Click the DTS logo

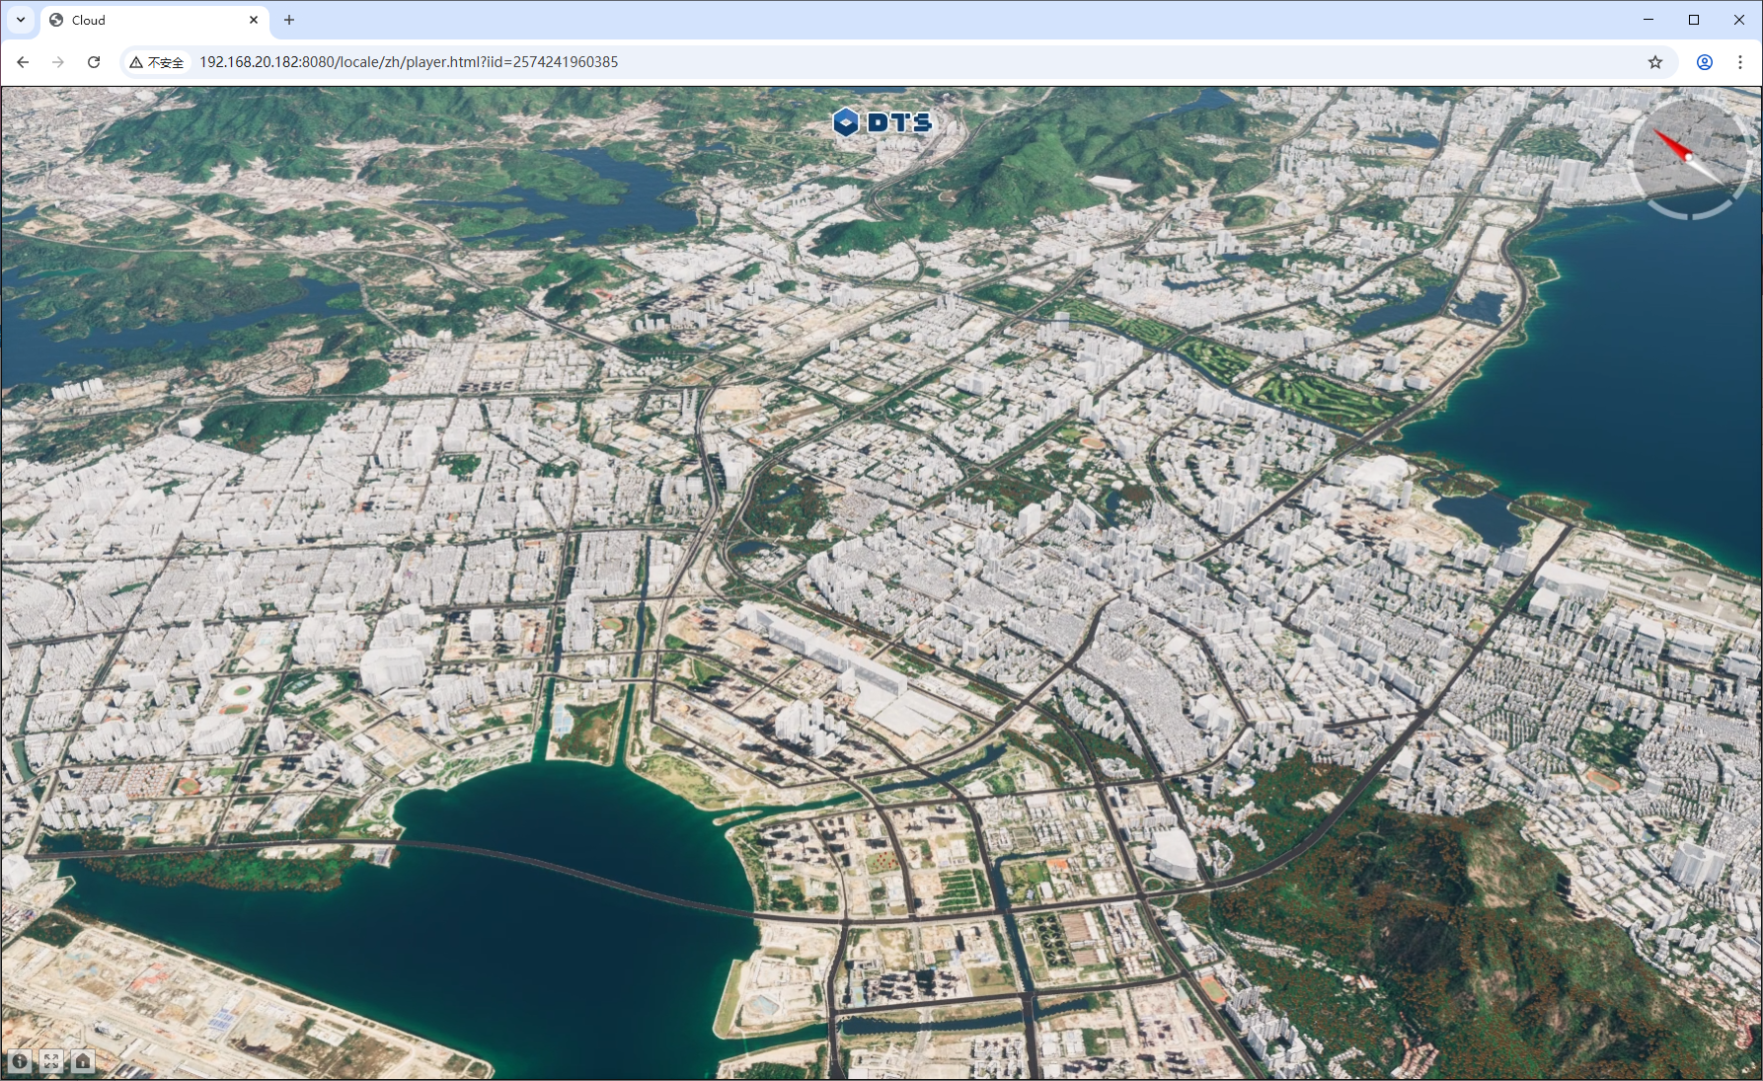pos(882,122)
